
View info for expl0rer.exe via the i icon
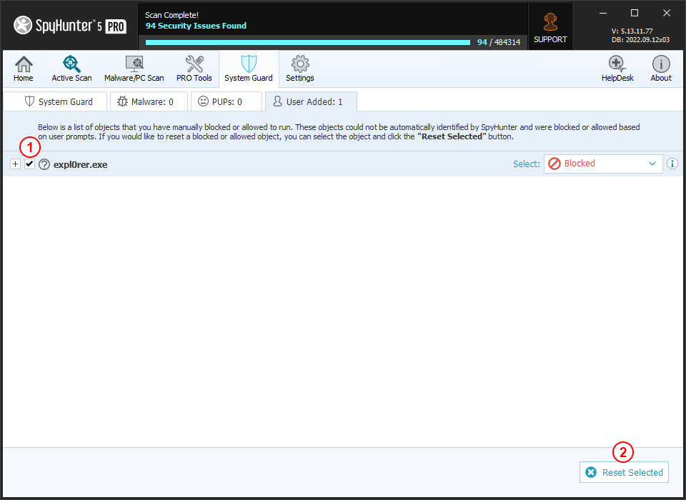(x=672, y=164)
